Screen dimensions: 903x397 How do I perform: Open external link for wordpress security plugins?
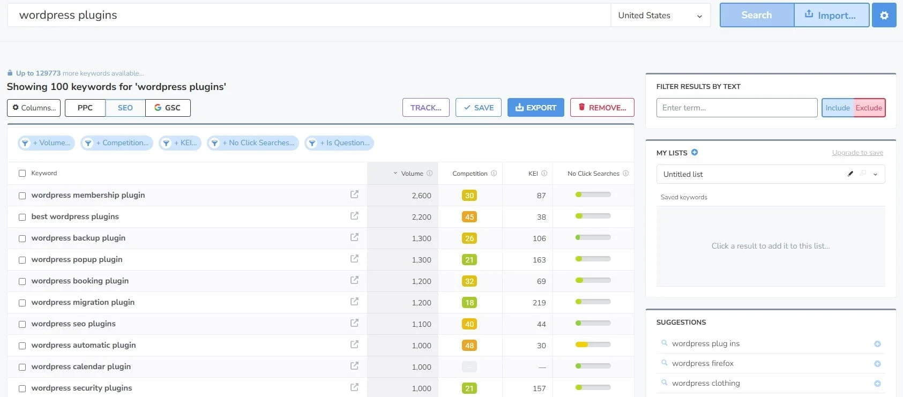click(354, 387)
